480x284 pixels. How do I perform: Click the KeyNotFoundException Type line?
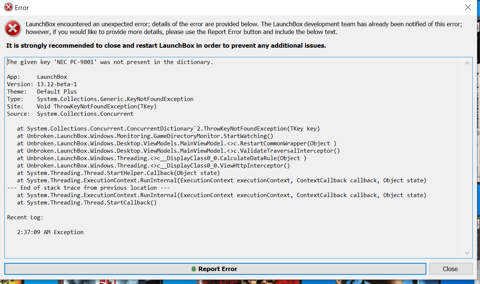pyautogui.click(x=100, y=99)
